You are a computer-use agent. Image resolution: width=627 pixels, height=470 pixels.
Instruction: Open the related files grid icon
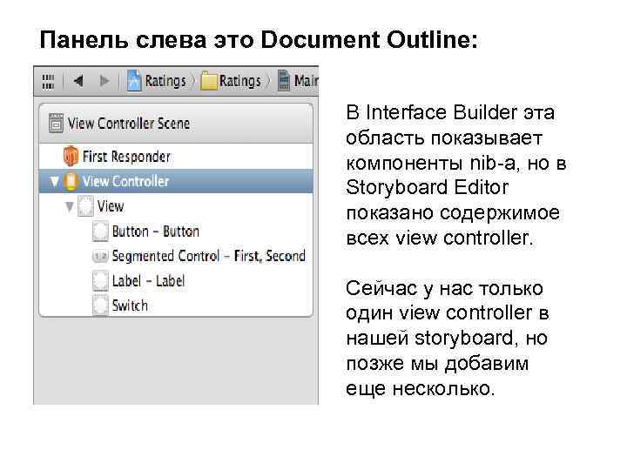click(48, 81)
